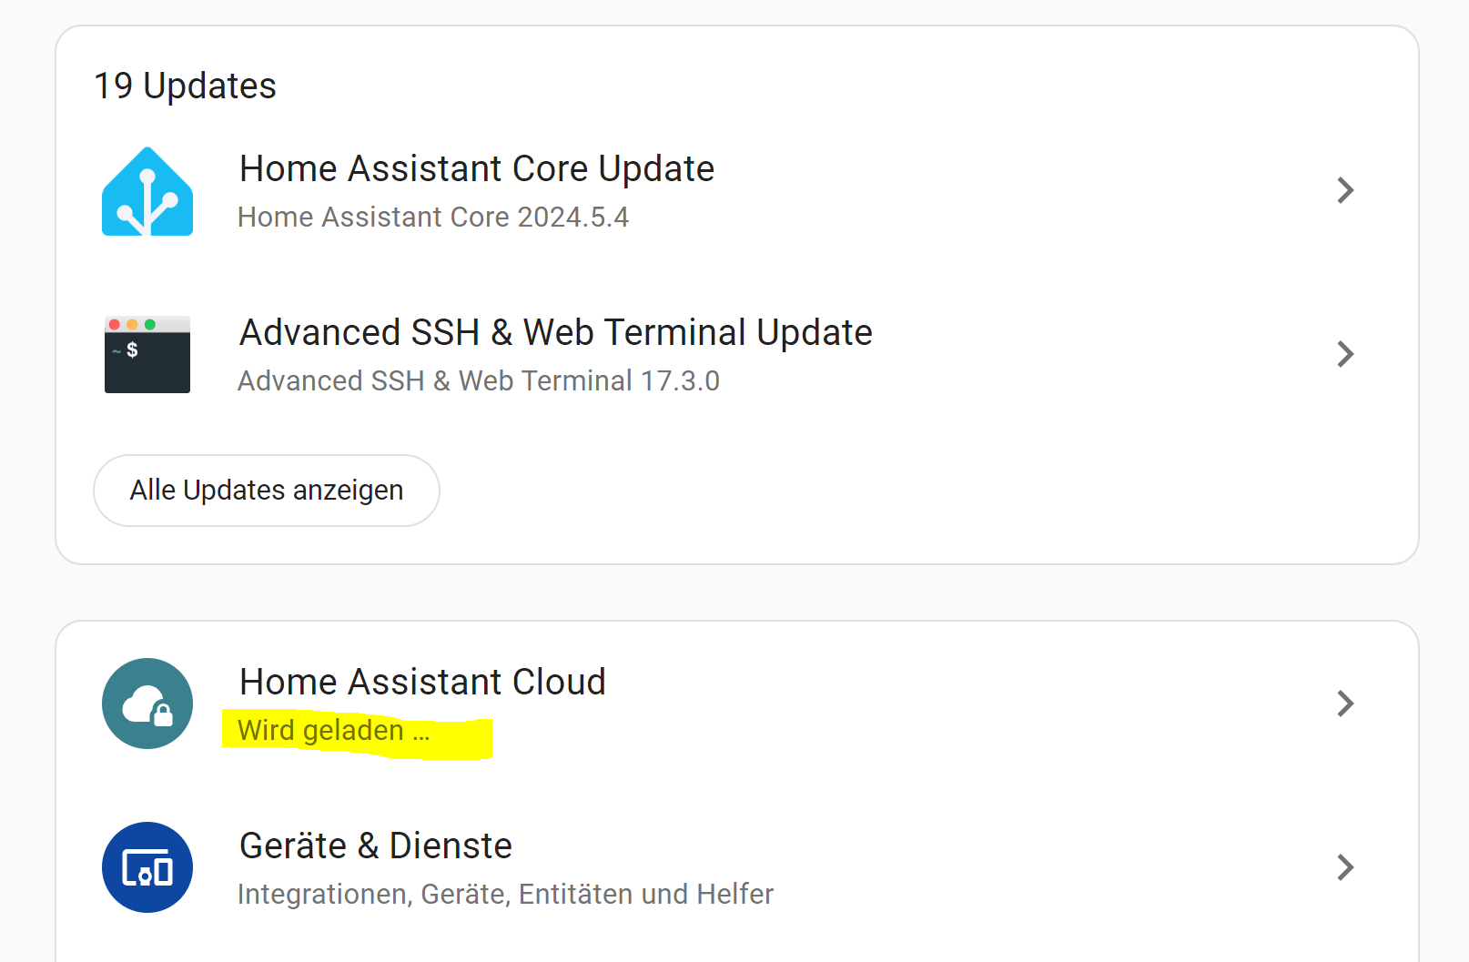Click the red dot on the terminal icon

coord(115,325)
